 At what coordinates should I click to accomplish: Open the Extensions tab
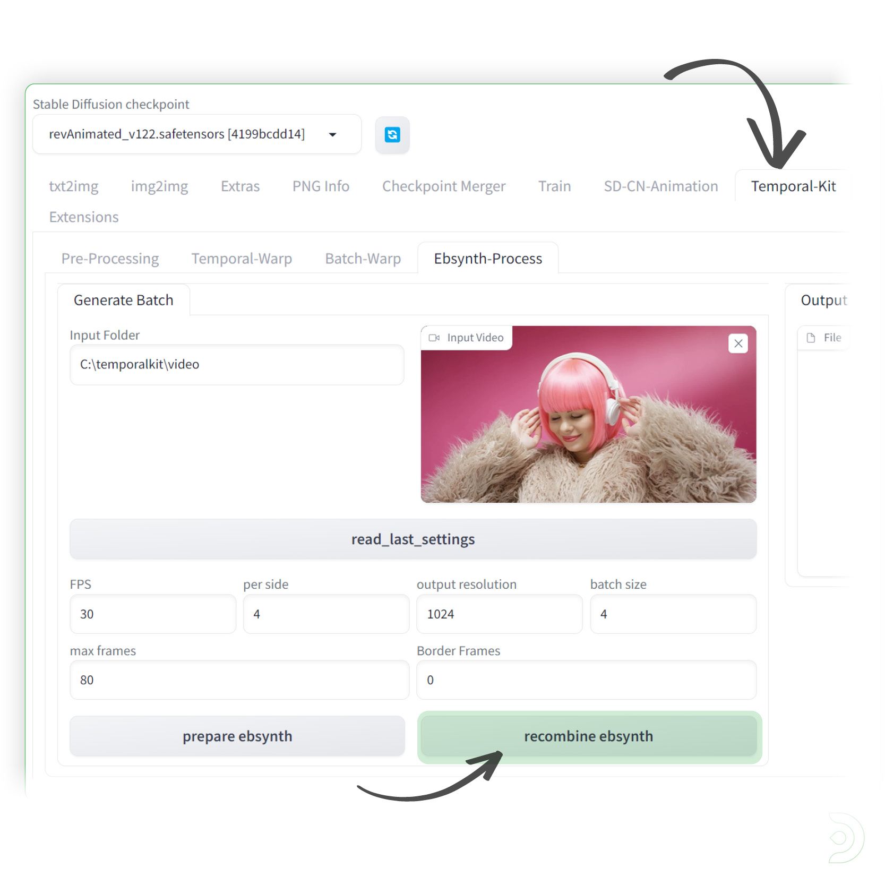(84, 217)
